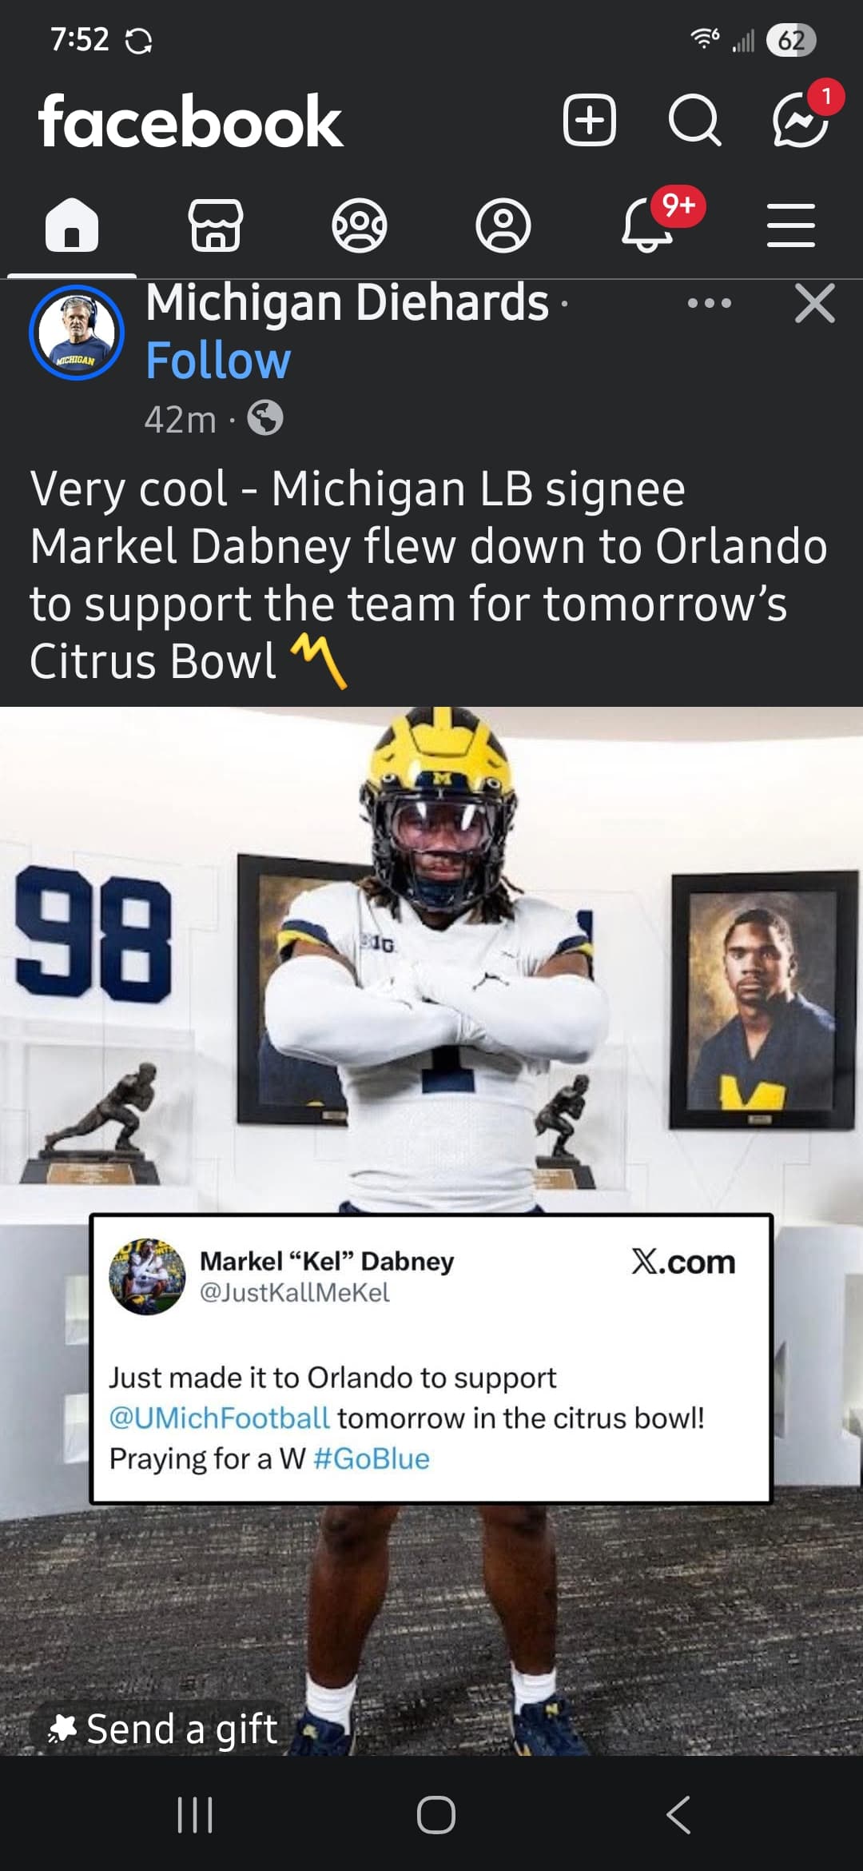Go to the Home feed tab
Screen dimensions: 863x1871
(x=72, y=225)
